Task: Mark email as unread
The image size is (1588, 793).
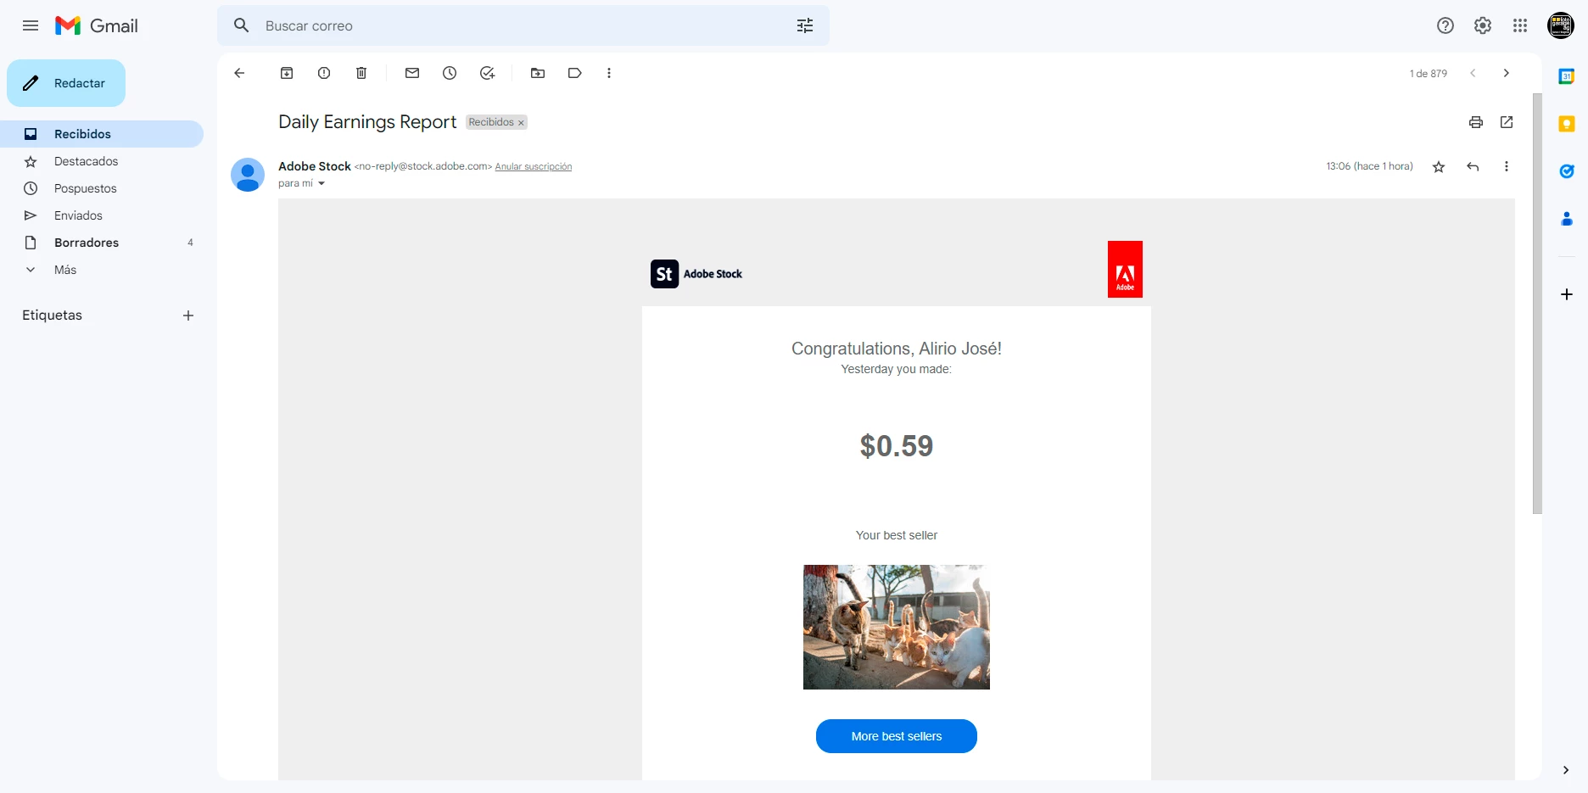Action: click(412, 73)
